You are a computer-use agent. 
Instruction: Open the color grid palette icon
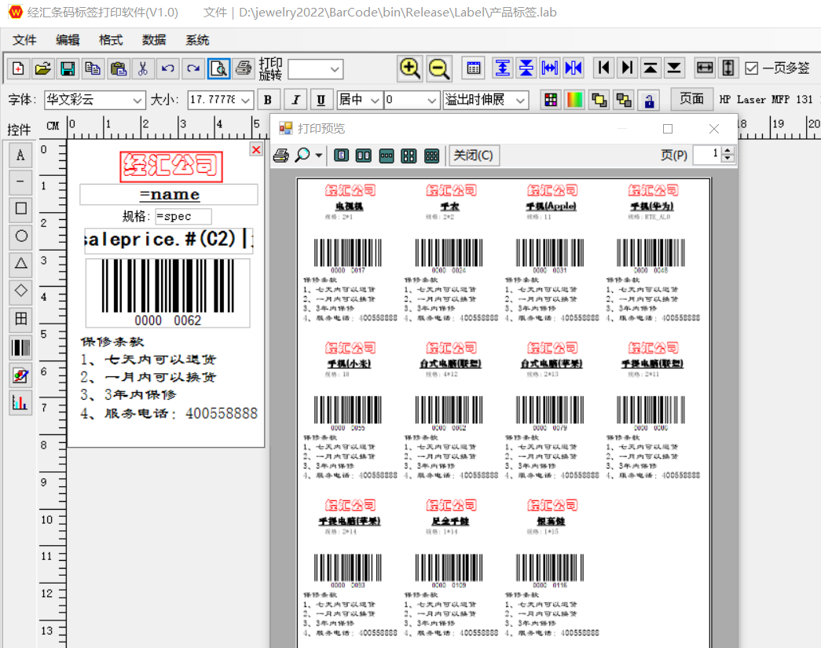(550, 100)
